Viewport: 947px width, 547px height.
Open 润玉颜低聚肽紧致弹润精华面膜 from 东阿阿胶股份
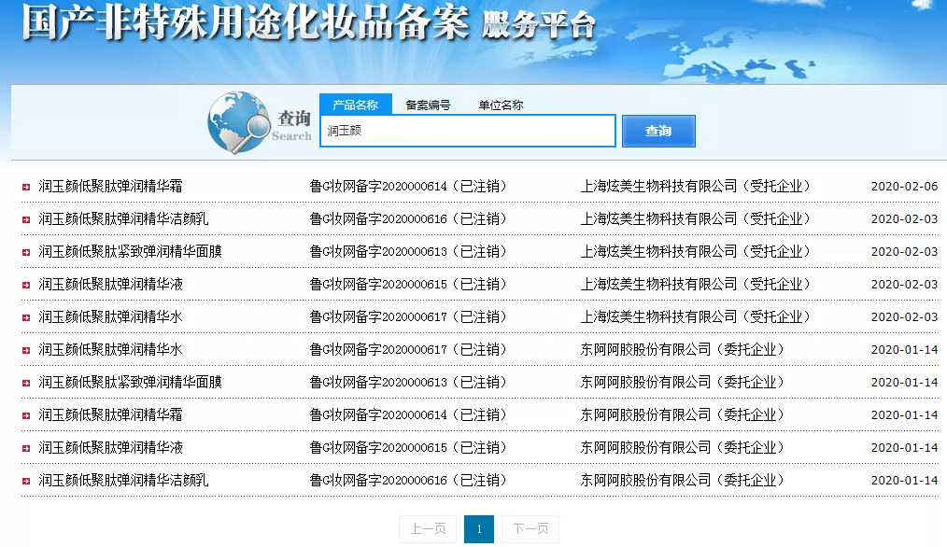pyautogui.click(x=131, y=382)
